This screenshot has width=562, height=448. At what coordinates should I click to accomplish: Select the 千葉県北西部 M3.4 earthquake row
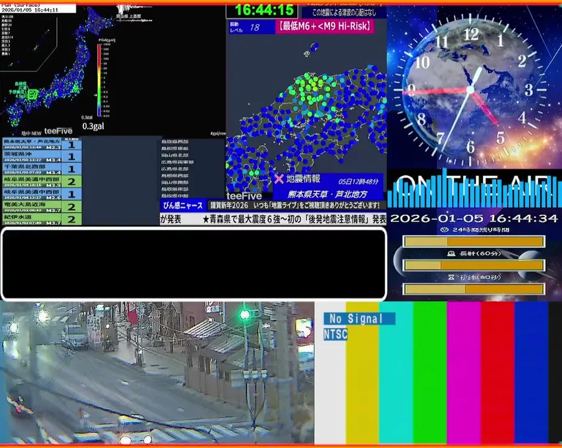[x=42, y=169]
